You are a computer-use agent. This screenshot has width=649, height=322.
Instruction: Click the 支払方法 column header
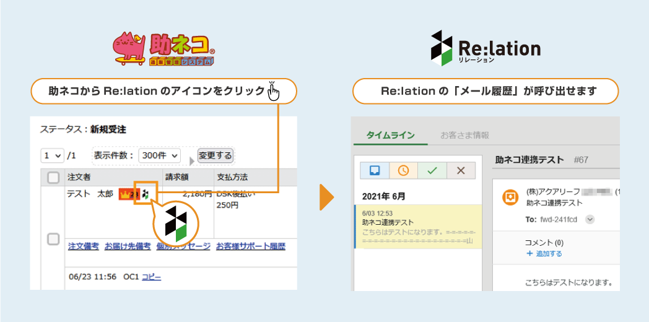coord(233,178)
